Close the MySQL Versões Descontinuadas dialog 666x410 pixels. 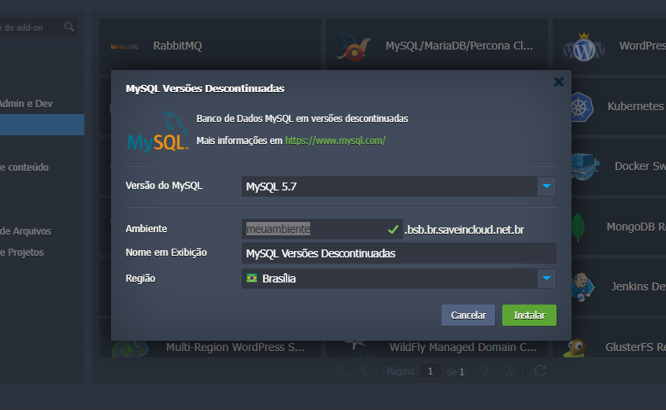(558, 82)
